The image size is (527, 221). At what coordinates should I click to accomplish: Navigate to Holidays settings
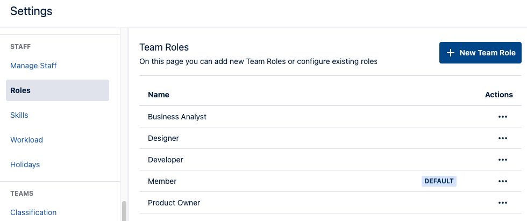(25, 165)
